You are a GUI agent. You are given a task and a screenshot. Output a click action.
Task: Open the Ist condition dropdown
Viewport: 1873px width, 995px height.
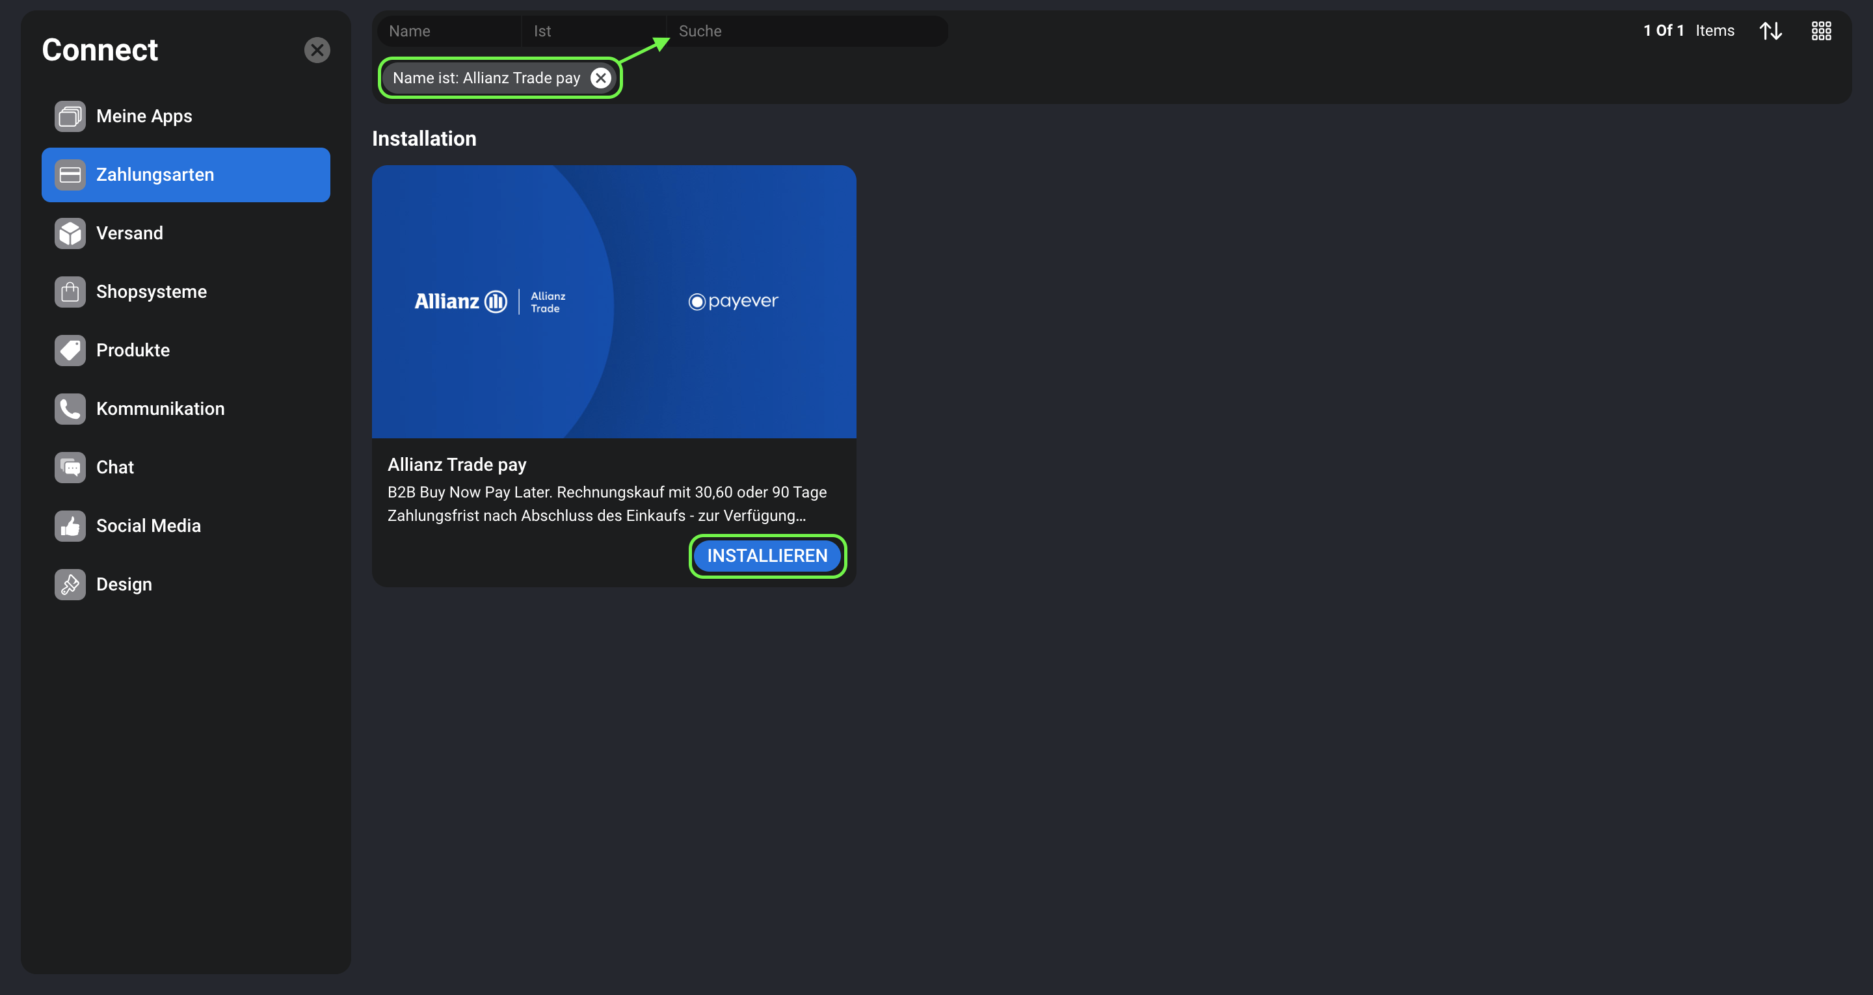(x=593, y=31)
